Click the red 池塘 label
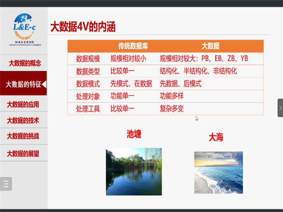The height and width of the screenshot is (212, 283). 134,134
